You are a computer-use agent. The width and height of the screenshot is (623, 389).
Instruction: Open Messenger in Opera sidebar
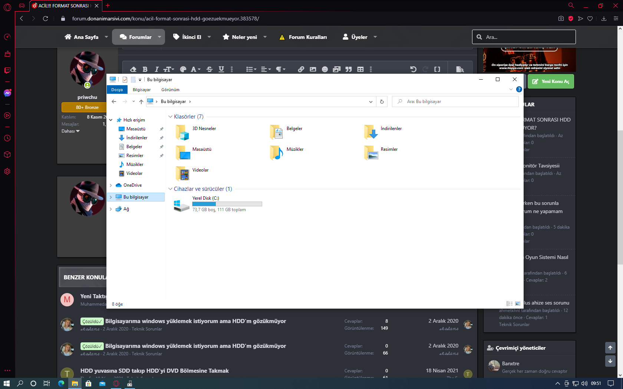[7, 93]
